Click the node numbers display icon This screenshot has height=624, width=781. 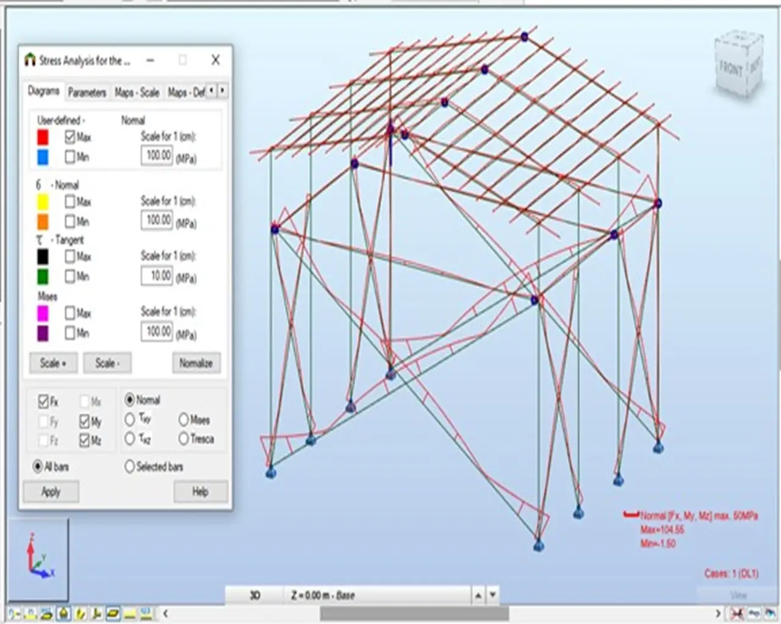[x=14, y=613]
